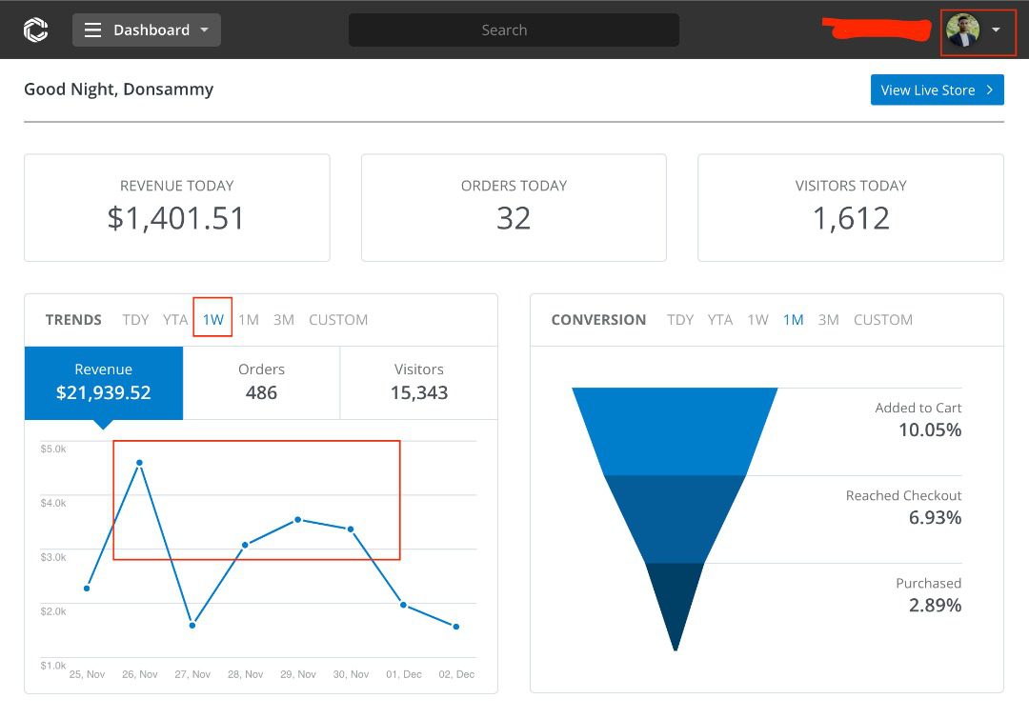Click the Search input field
1029x719 pixels.
point(514,30)
